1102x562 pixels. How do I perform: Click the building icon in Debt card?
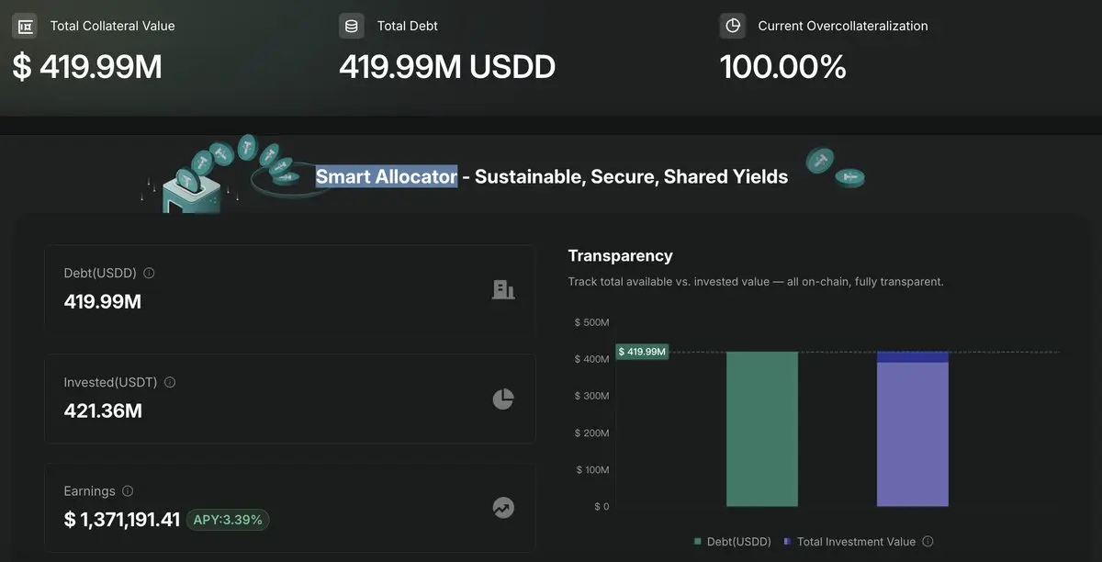coord(503,290)
